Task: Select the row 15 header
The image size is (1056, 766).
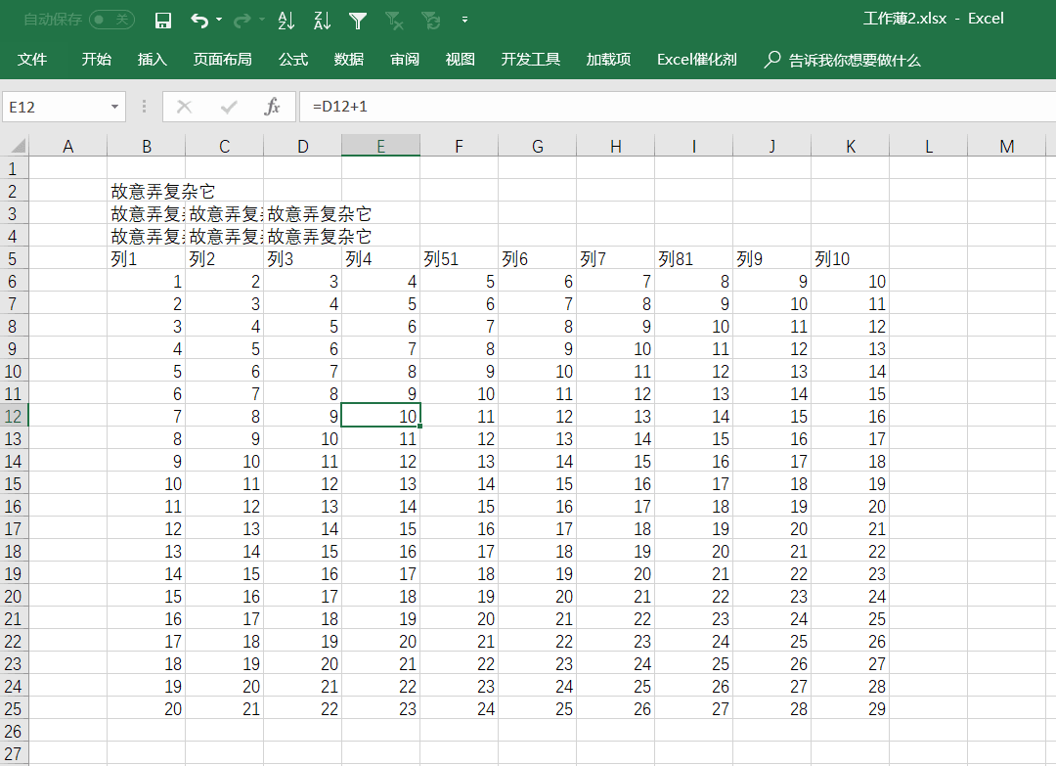Action: 14,483
